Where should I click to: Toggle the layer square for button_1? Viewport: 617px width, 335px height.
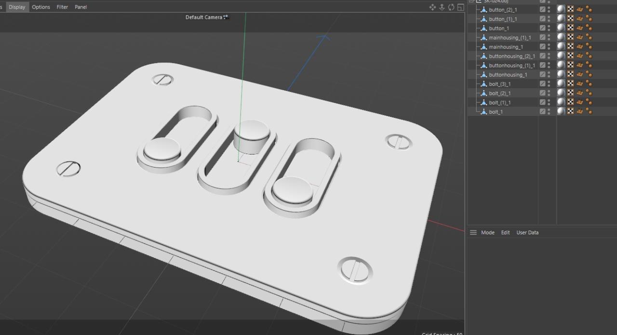coord(542,28)
